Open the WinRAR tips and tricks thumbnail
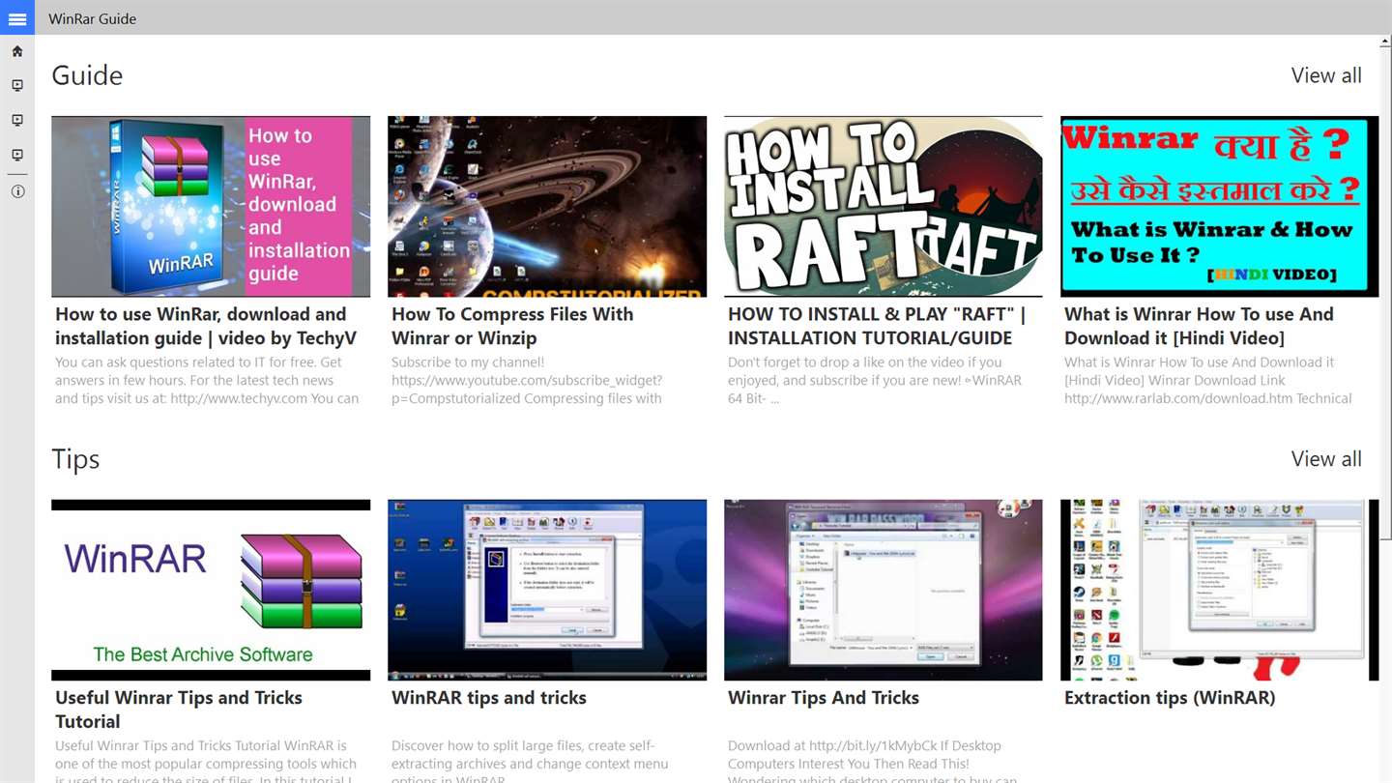The image size is (1392, 783). point(547,591)
